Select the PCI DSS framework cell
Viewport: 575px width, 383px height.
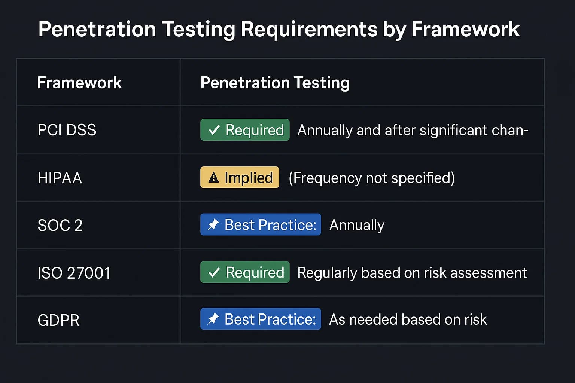pos(67,130)
